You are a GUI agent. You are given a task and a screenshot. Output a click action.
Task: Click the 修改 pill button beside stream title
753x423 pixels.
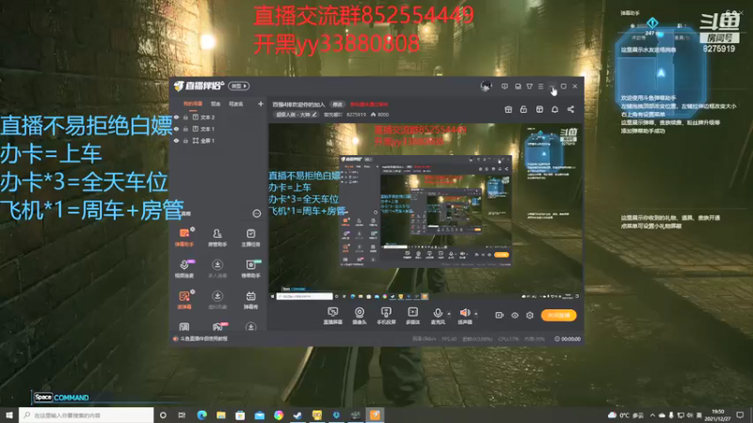pyautogui.click(x=338, y=104)
